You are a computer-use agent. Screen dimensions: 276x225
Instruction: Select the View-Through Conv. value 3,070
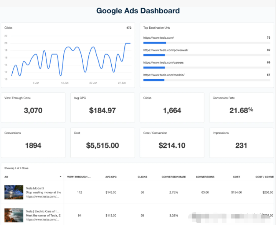point(33,110)
